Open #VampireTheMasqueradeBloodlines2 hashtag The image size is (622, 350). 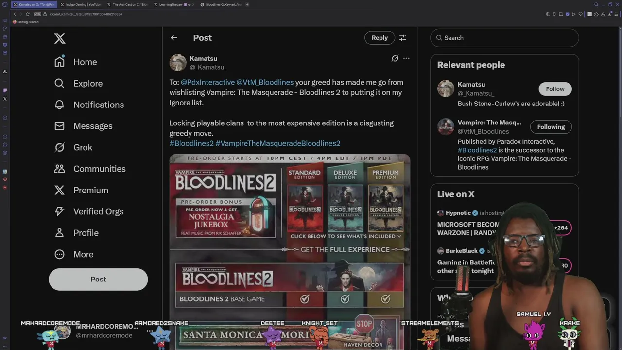(278, 143)
